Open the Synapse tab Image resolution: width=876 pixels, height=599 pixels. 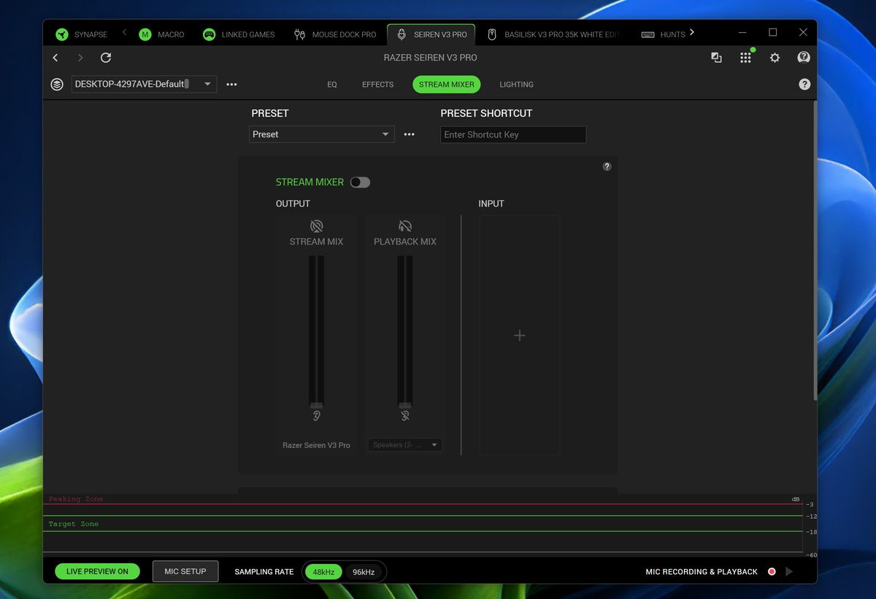point(82,34)
